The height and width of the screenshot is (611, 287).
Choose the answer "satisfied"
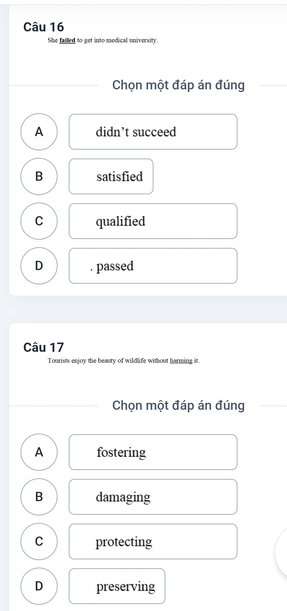(111, 176)
